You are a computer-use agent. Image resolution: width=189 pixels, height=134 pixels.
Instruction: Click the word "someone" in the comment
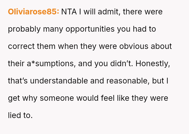[x=56, y=98]
